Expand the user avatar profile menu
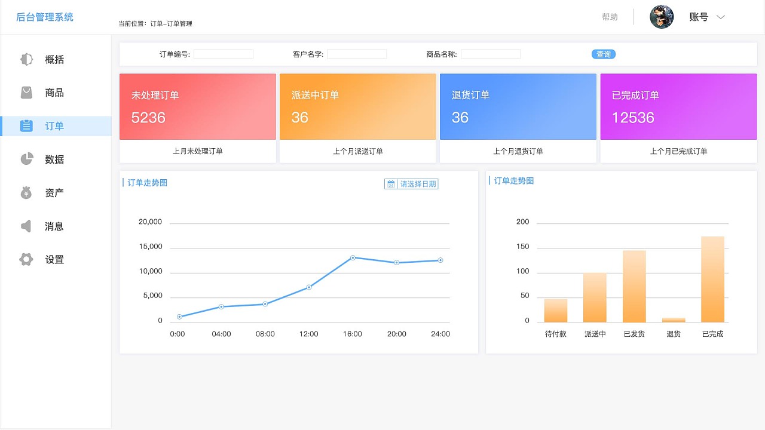Viewport: 765px width, 430px height. 662,16
